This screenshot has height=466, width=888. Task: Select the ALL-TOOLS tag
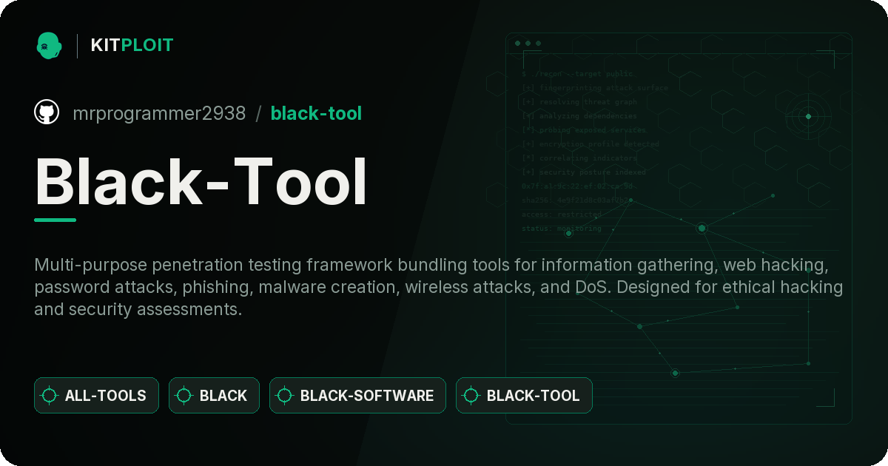(96, 395)
